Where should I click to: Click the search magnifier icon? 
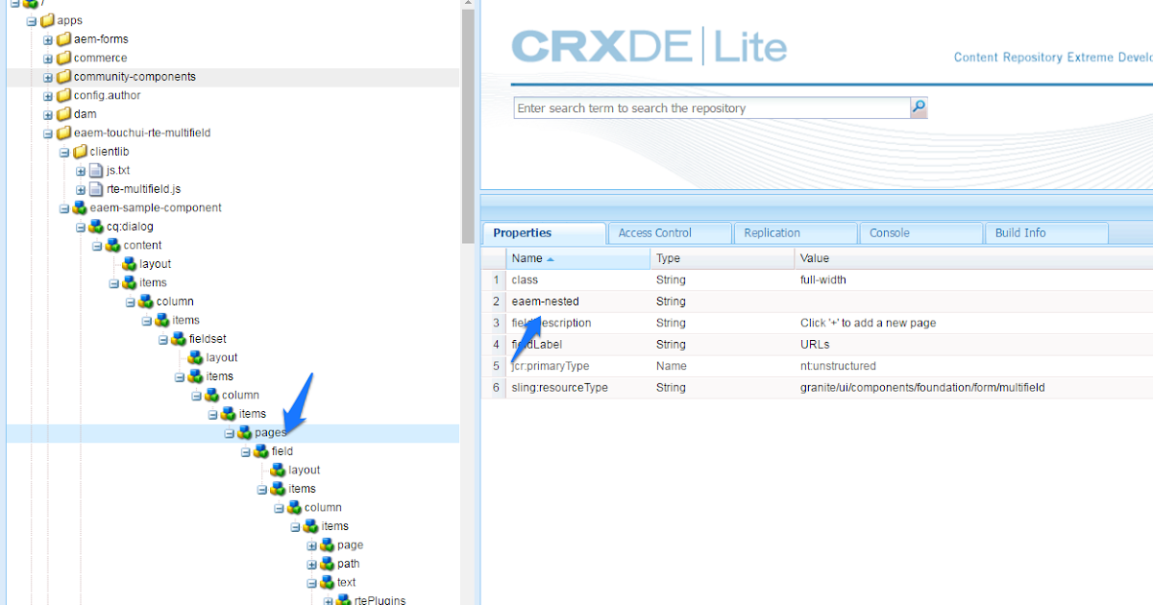point(918,108)
